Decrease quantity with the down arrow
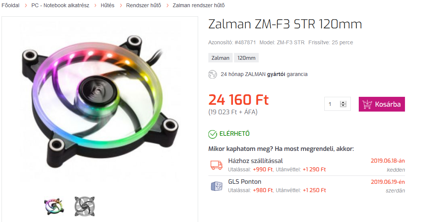The height and width of the screenshot is (222, 433). [343, 106]
